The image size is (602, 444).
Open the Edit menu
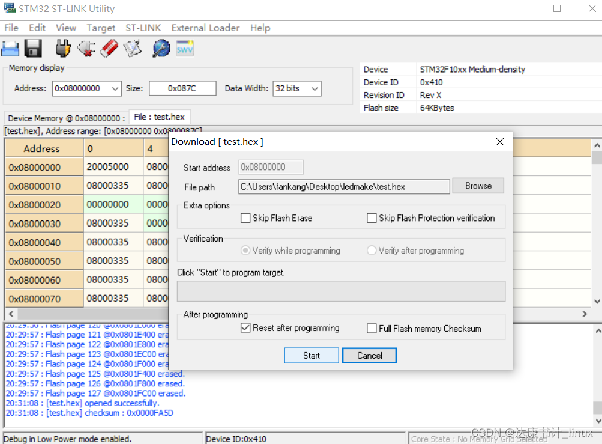click(x=37, y=28)
